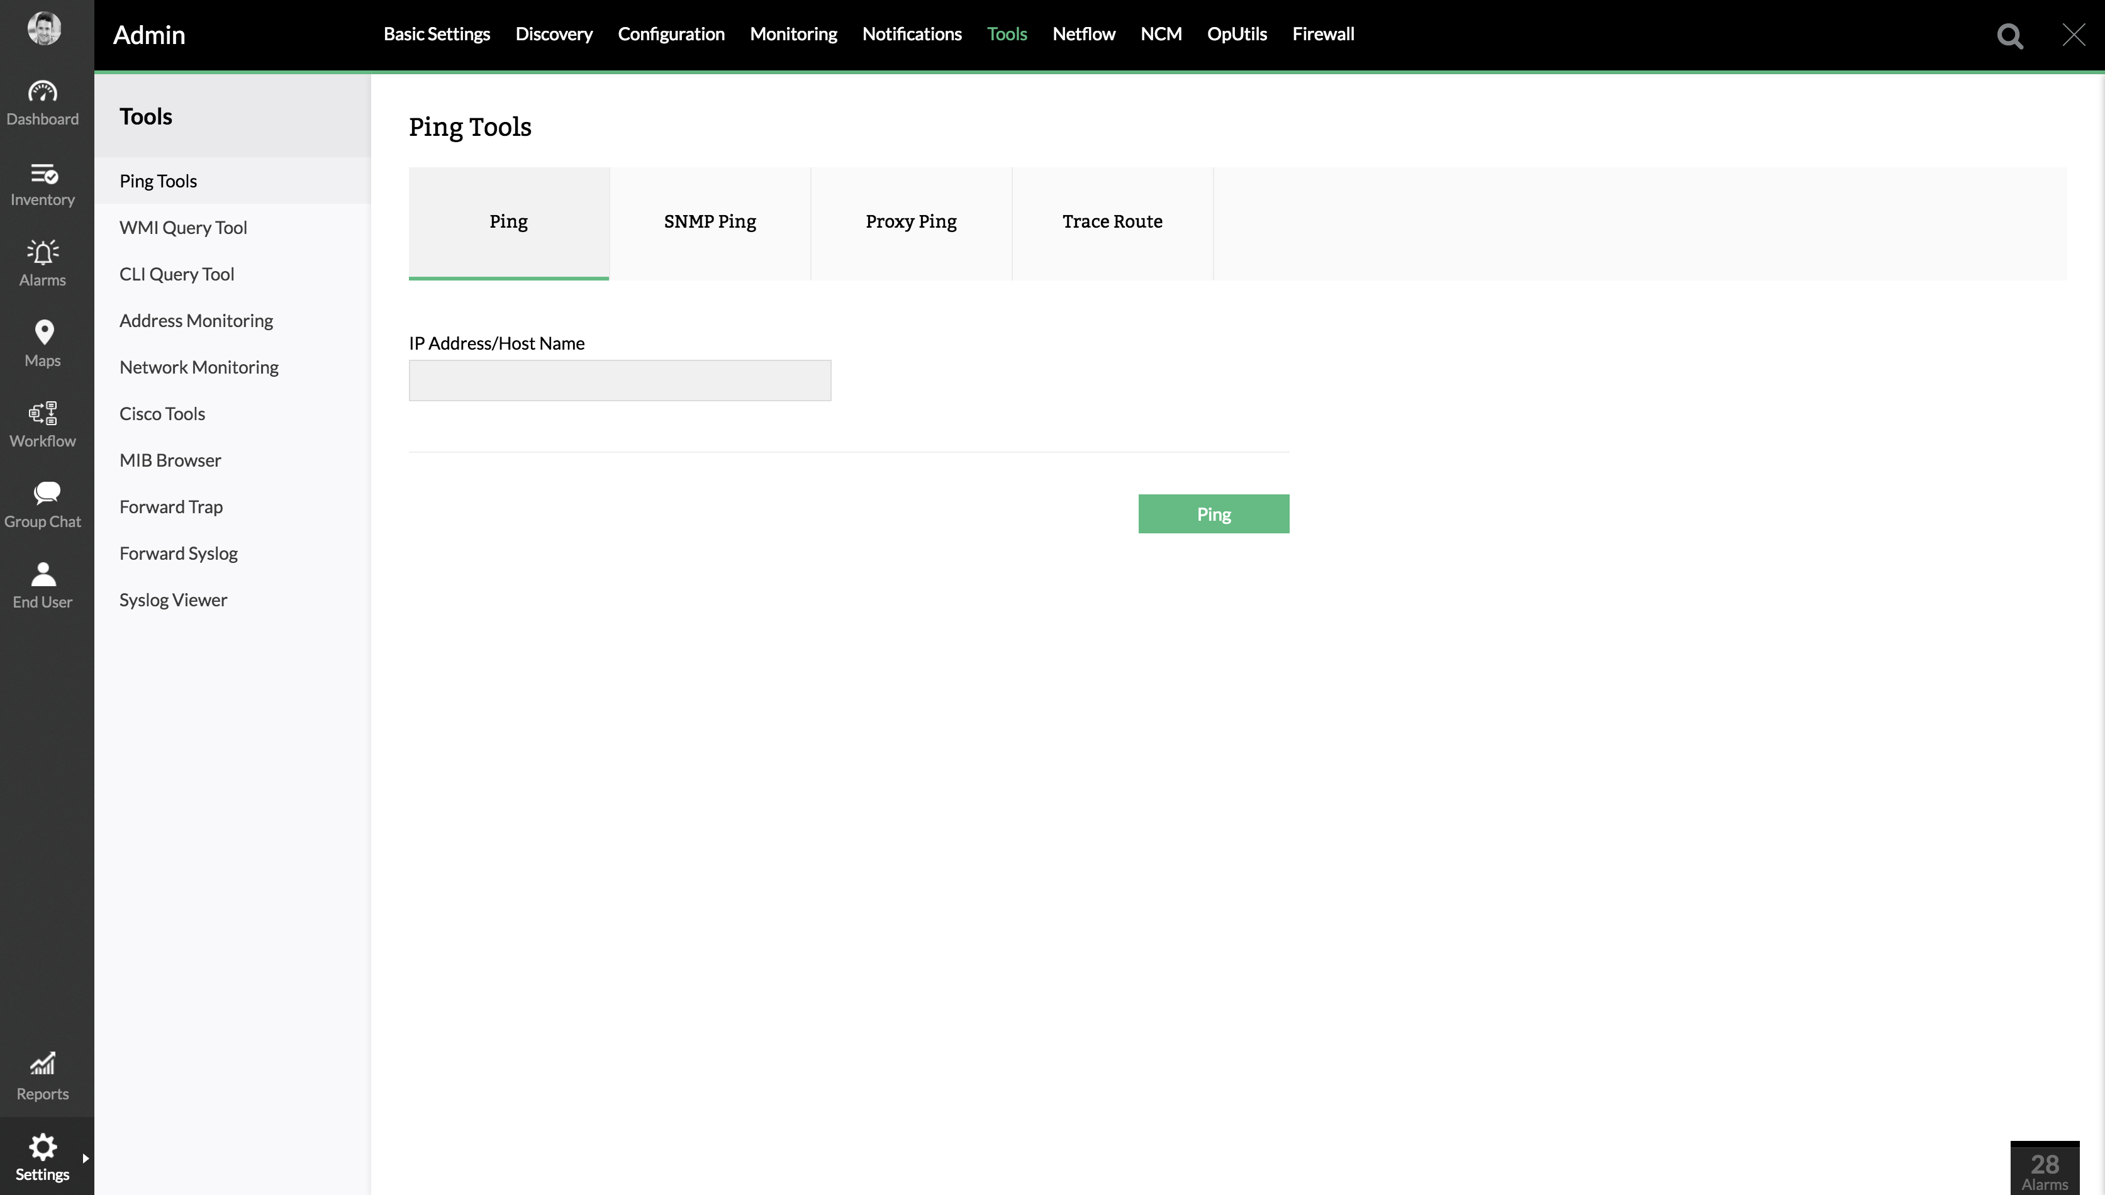
Task: Open the Dashboard from the left sidebar
Action: 43,103
